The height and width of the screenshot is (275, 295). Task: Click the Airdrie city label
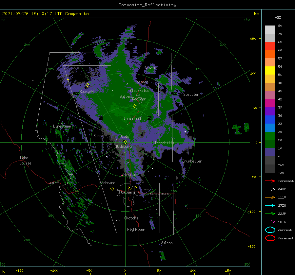click(x=129, y=175)
